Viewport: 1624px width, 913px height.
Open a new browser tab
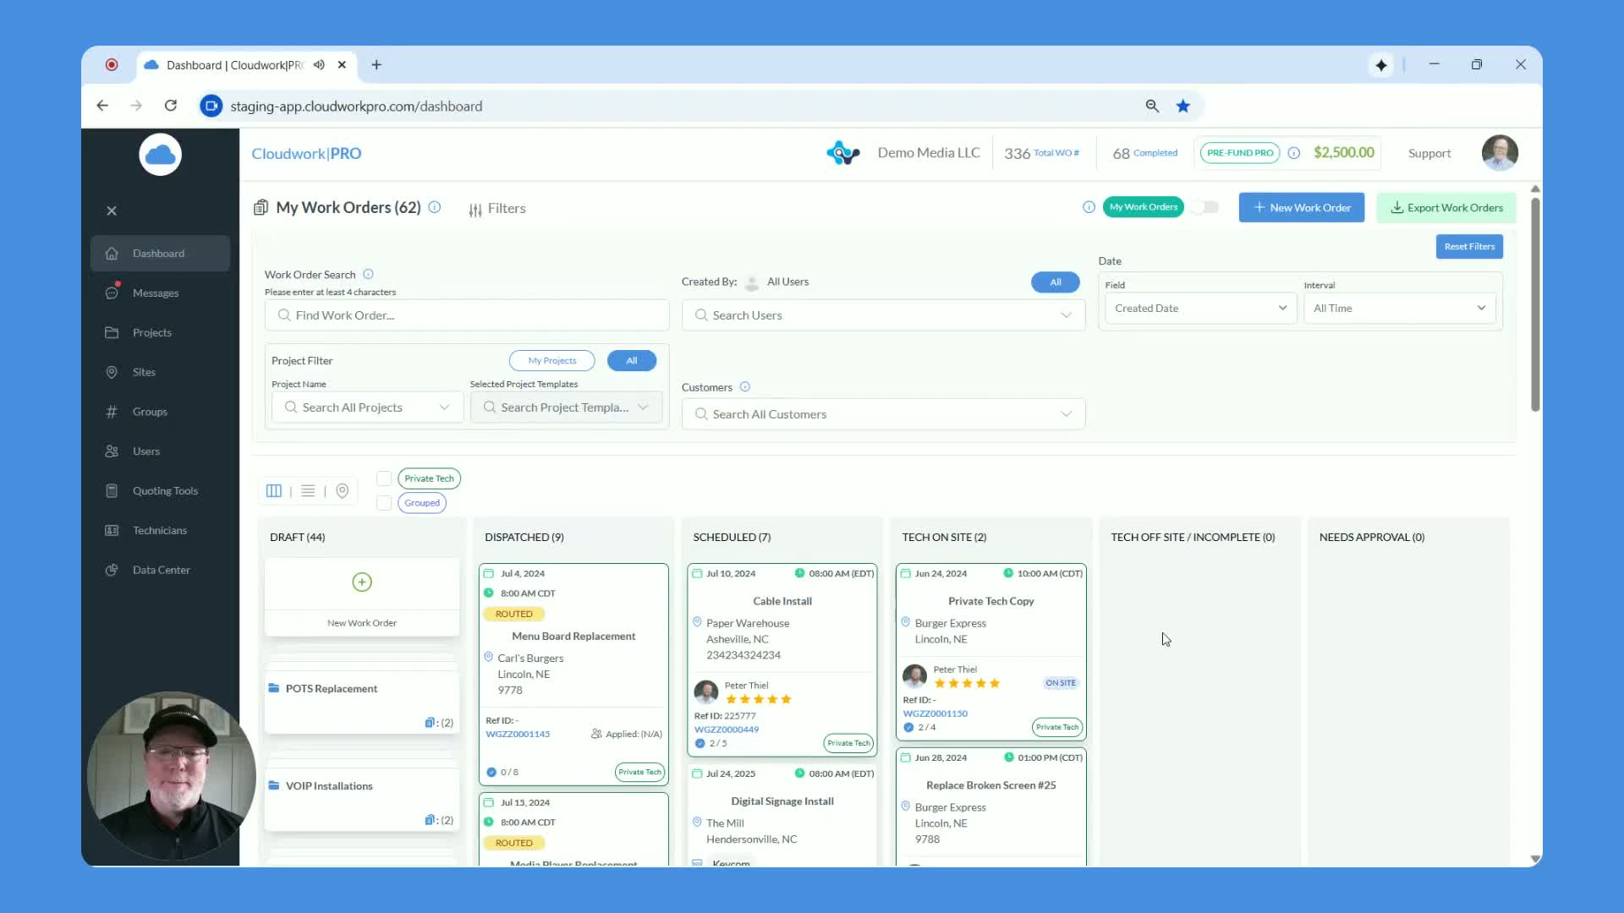(376, 65)
